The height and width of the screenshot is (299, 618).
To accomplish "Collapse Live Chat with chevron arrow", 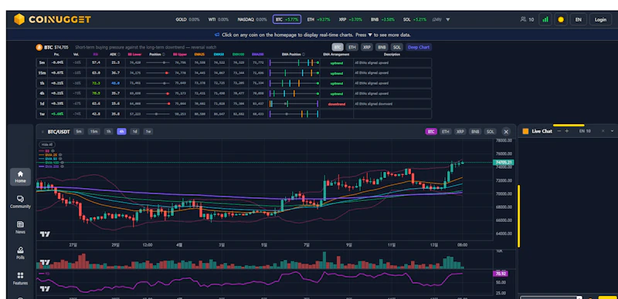I will pos(612,131).
